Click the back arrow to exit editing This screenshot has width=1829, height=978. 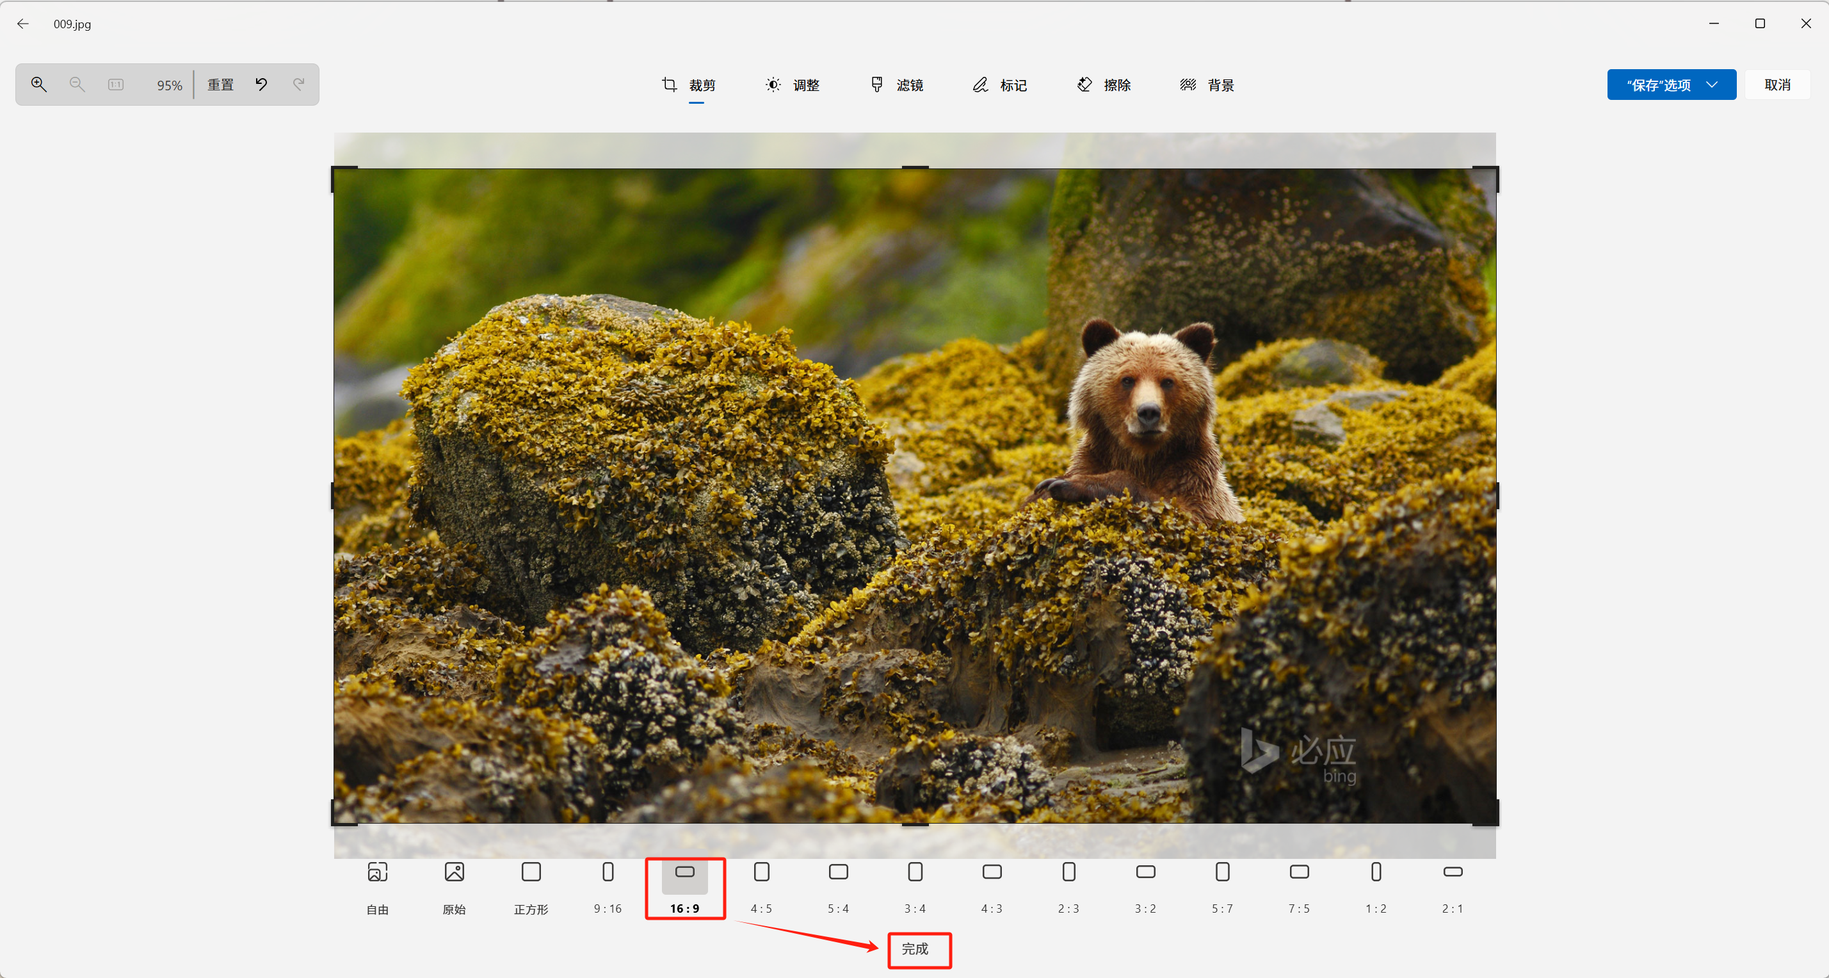[x=24, y=24]
